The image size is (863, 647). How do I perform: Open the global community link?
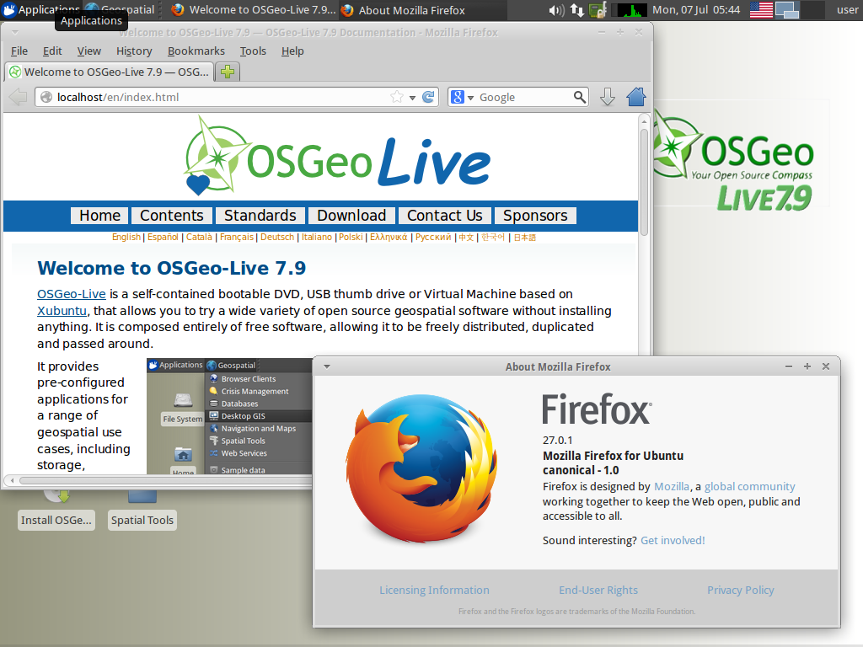[749, 486]
